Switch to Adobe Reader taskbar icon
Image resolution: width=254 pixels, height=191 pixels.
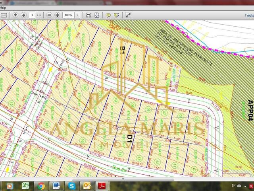102,186
